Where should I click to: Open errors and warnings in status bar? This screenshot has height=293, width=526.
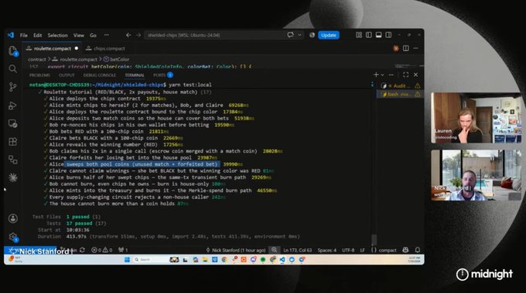point(101,250)
